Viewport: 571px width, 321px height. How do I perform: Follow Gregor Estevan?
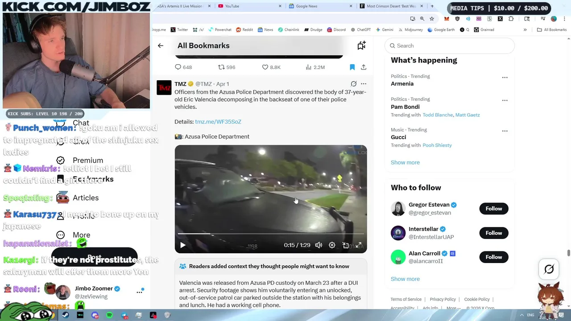(x=494, y=209)
